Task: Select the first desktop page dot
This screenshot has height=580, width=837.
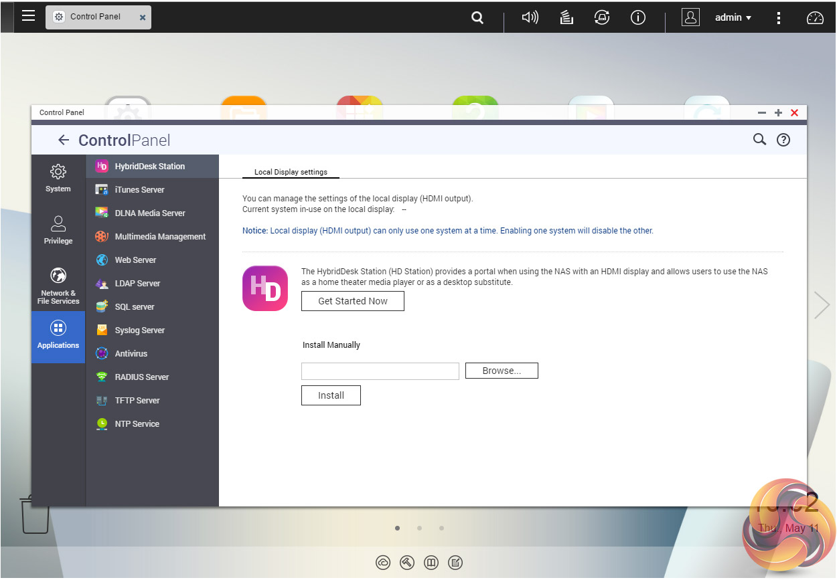Action: [397, 528]
